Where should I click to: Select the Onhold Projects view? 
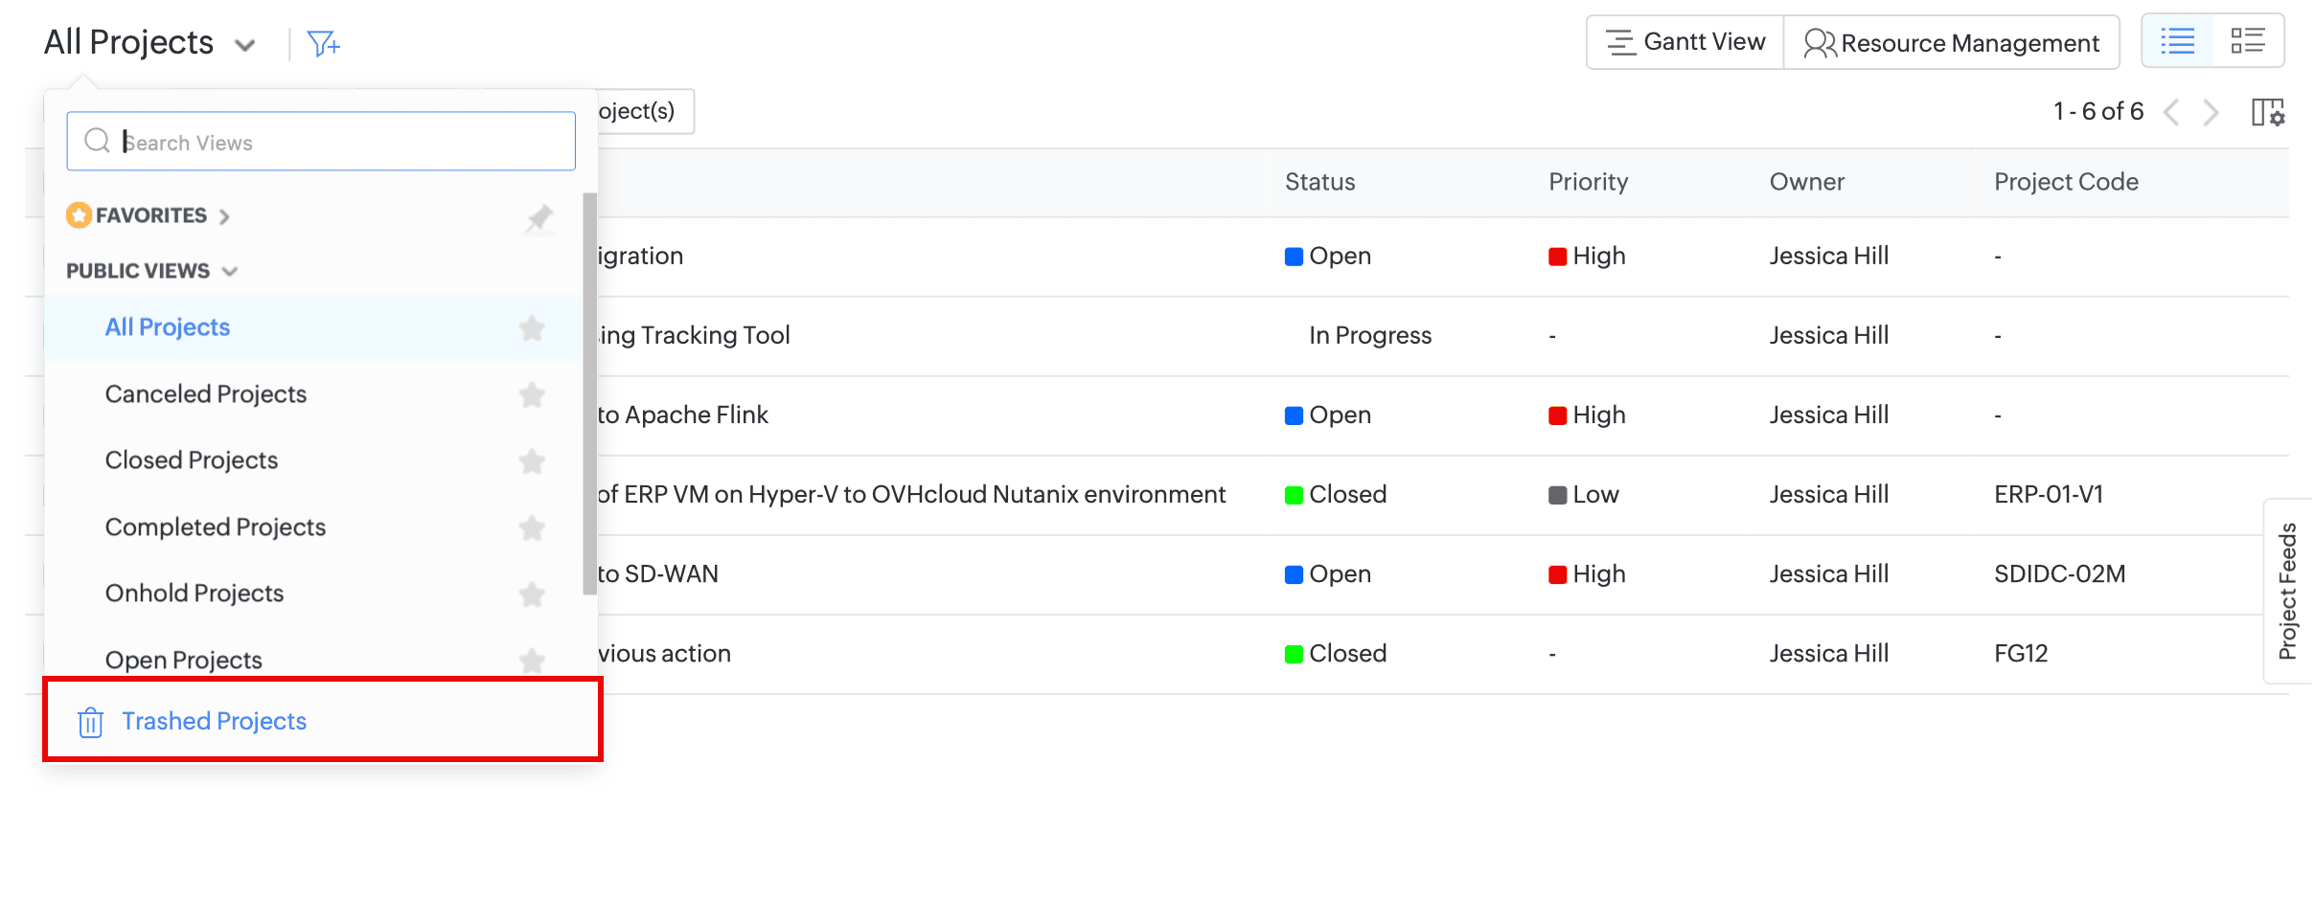(x=195, y=594)
